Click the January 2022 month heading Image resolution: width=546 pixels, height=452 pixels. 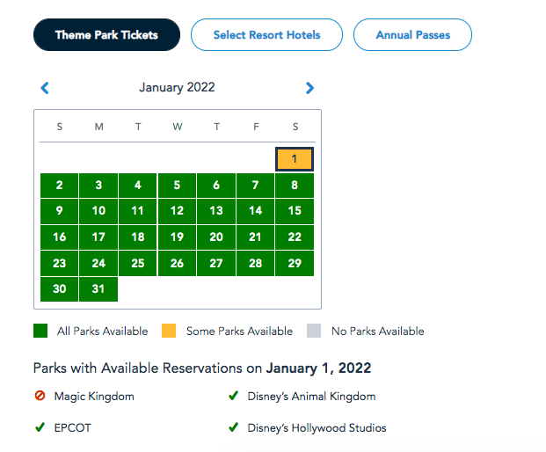point(177,87)
